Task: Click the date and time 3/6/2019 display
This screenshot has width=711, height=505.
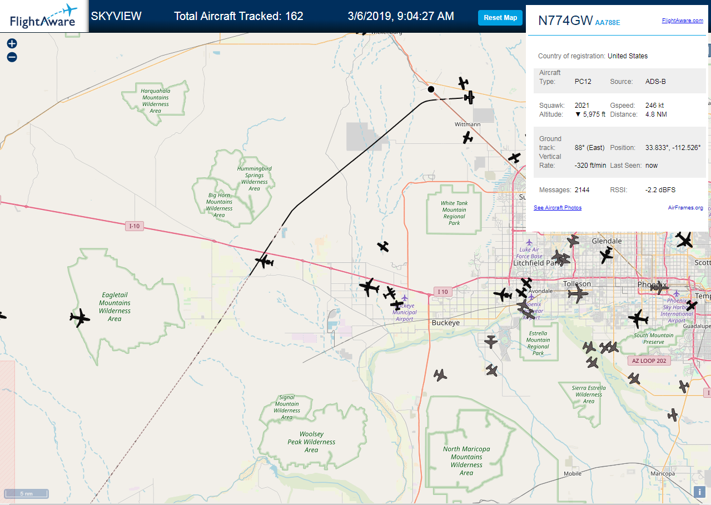Action: [401, 16]
